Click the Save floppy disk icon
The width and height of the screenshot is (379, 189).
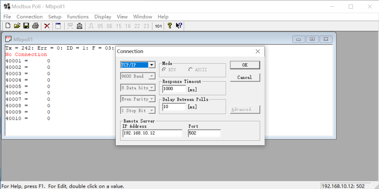(x=26, y=26)
